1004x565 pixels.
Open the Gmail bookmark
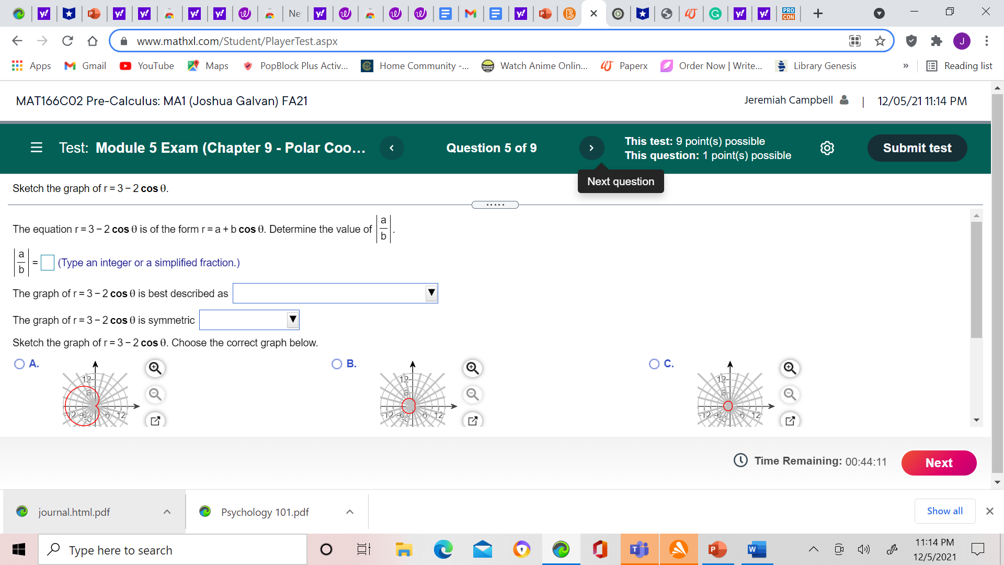(85, 66)
